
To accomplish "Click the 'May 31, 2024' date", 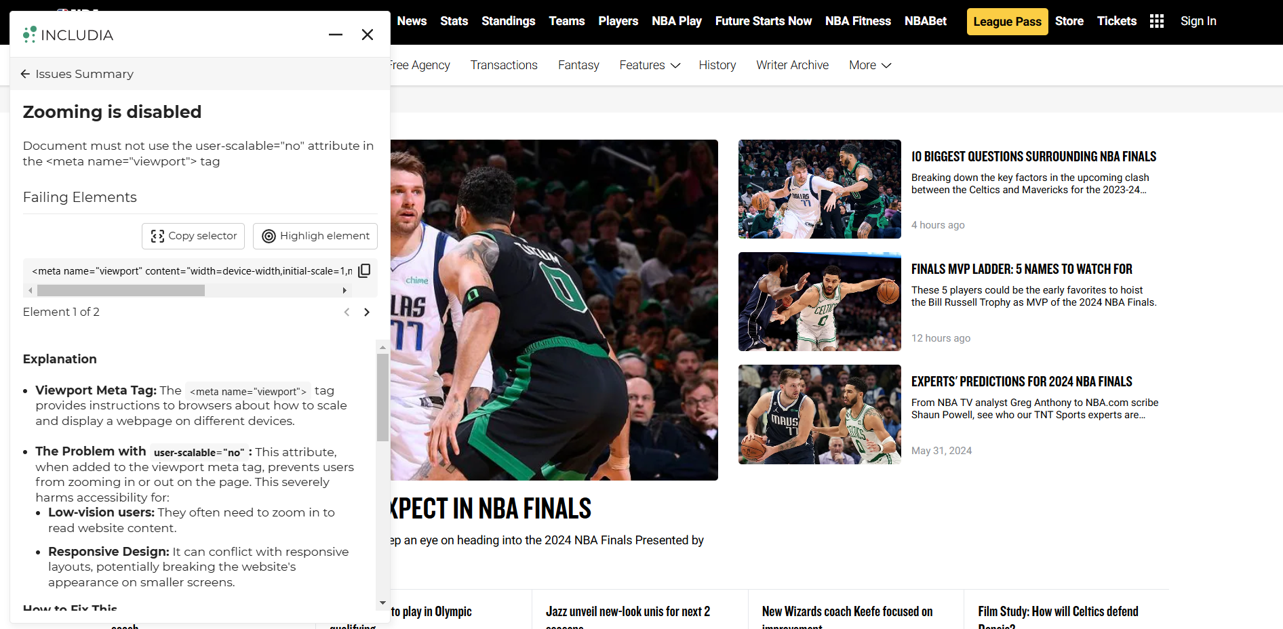I will tap(941, 451).
